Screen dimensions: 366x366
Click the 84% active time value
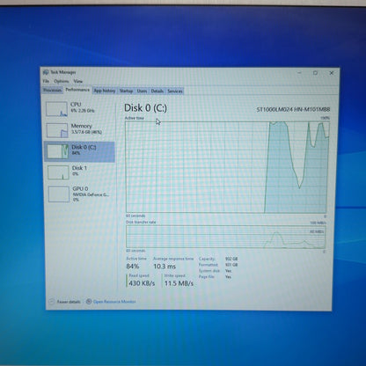pos(133,267)
